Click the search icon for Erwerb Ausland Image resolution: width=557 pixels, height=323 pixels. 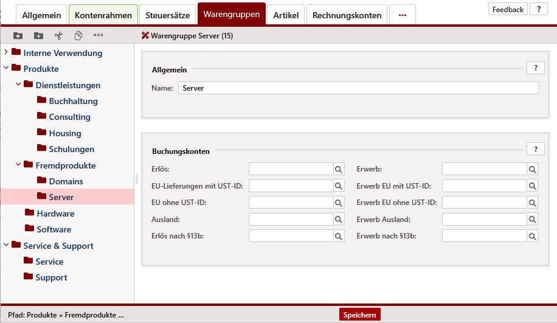click(532, 220)
